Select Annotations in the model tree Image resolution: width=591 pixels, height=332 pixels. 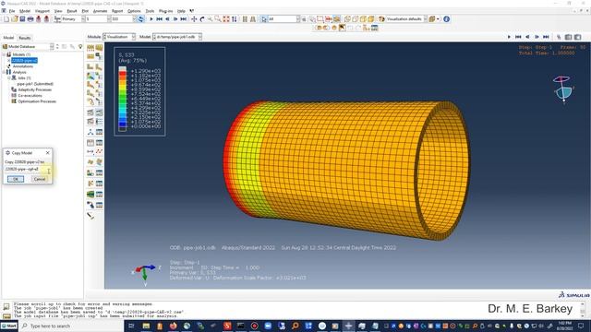[22, 66]
